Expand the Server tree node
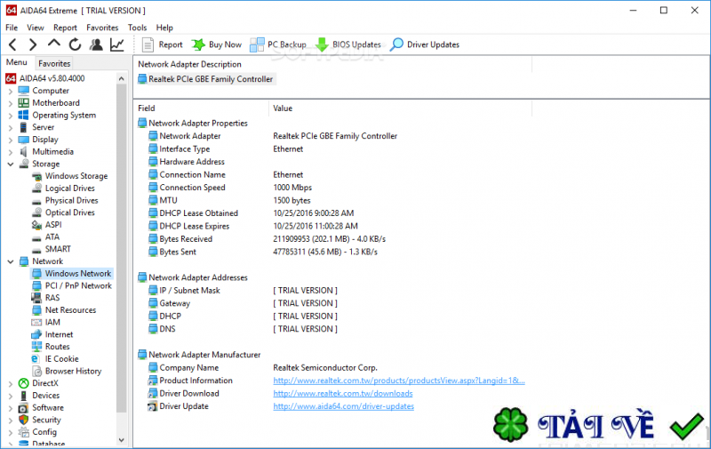The width and height of the screenshot is (711, 449). click(11, 128)
